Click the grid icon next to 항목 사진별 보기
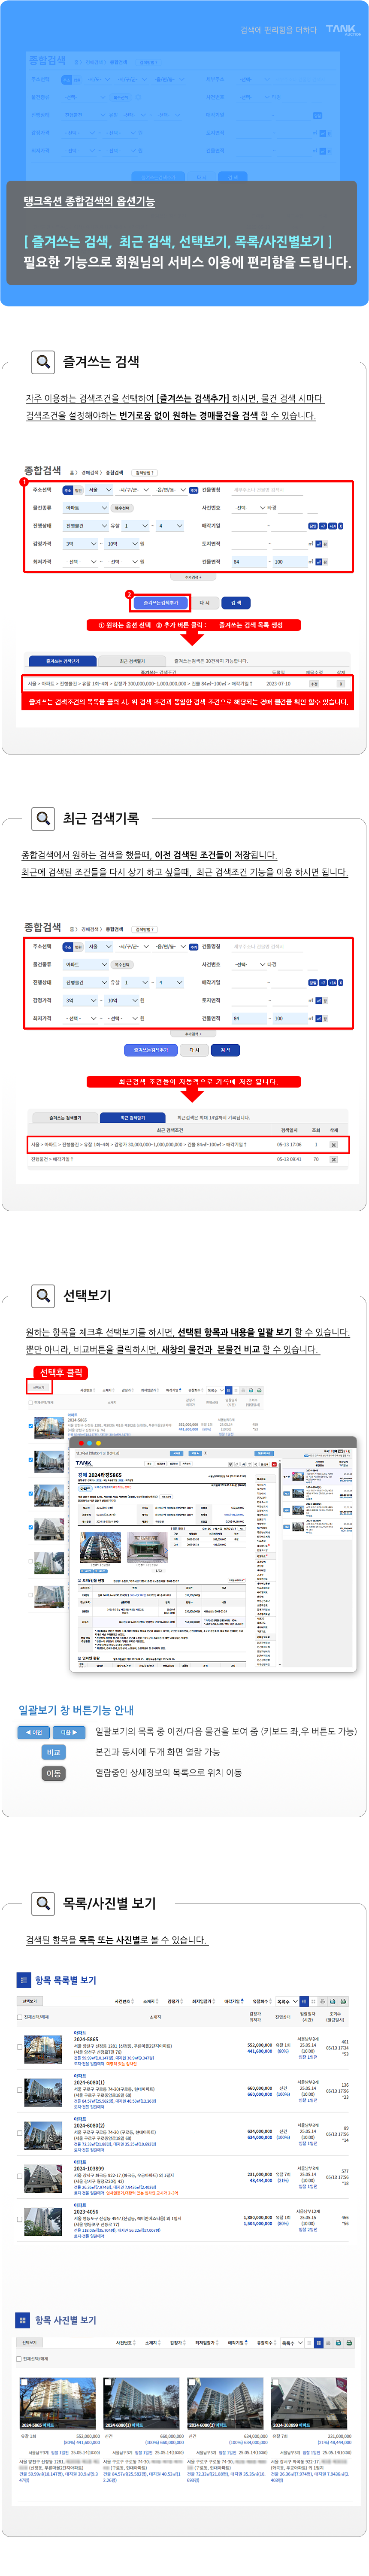This screenshot has width=369, height=2576. [24, 2319]
